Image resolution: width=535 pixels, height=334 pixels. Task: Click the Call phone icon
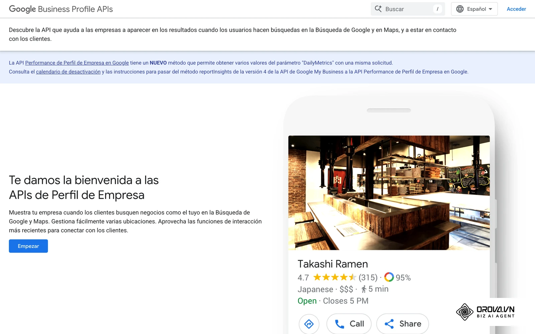(339, 324)
